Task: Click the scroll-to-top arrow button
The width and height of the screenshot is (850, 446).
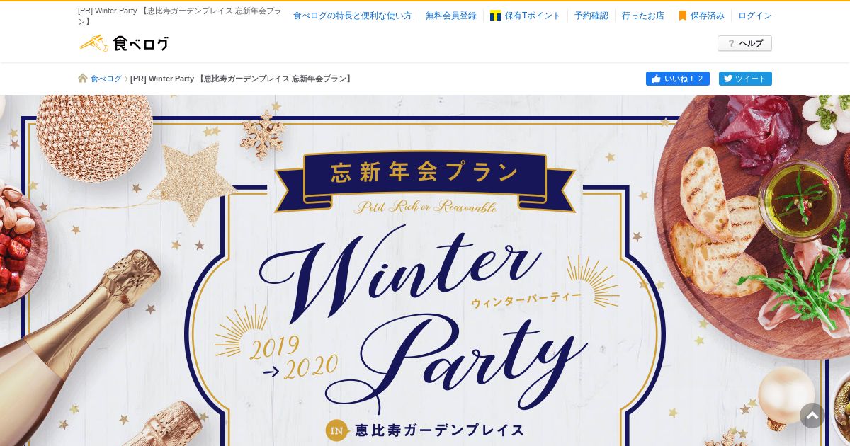Action: click(812, 416)
